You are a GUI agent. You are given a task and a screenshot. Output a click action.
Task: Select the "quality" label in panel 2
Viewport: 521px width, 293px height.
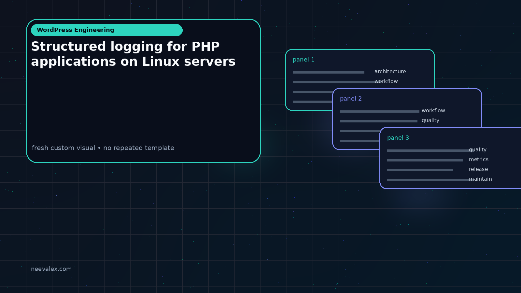pyautogui.click(x=430, y=120)
